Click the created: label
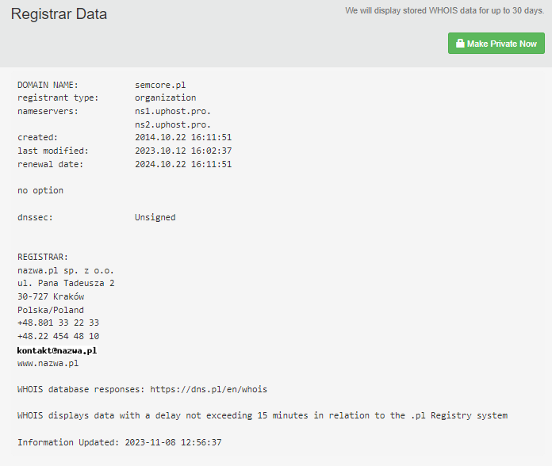The image size is (552, 466). [37, 137]
